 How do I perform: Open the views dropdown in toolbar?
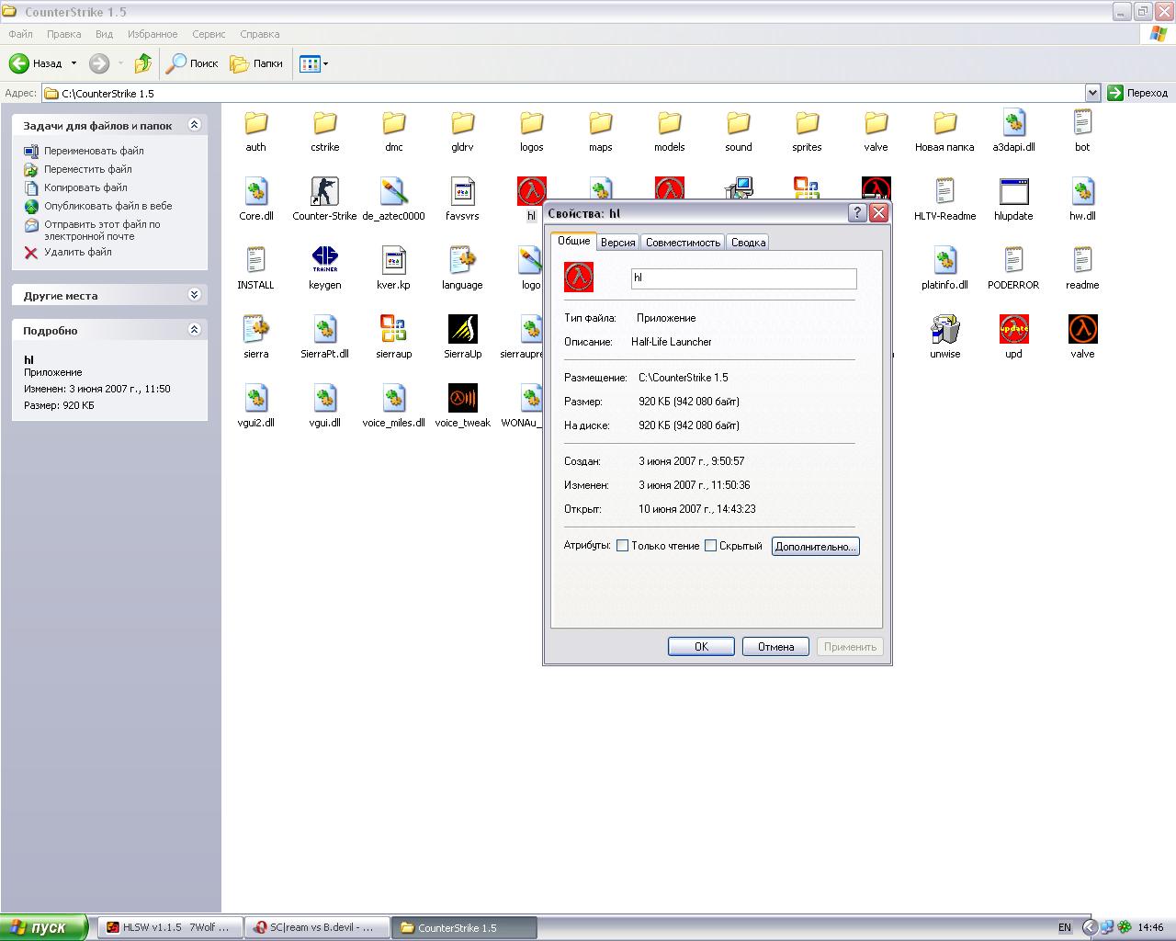325,64
